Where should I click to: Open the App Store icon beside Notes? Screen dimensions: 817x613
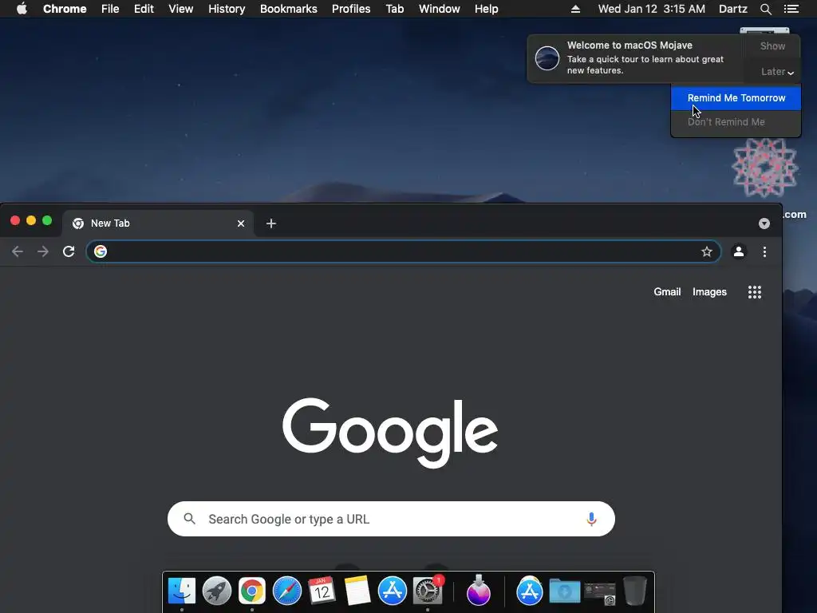pyautogui.click(x=393, y=591)
